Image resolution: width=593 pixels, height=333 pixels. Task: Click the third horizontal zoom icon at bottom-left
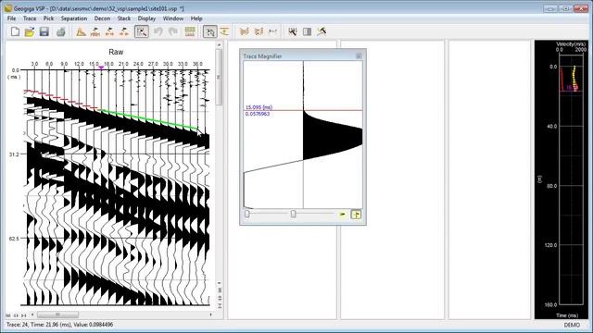(x=23, y=315)
